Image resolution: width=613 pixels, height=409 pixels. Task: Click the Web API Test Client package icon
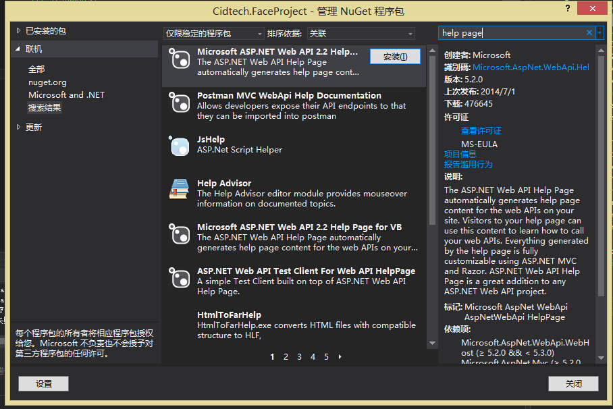point(180,278)
